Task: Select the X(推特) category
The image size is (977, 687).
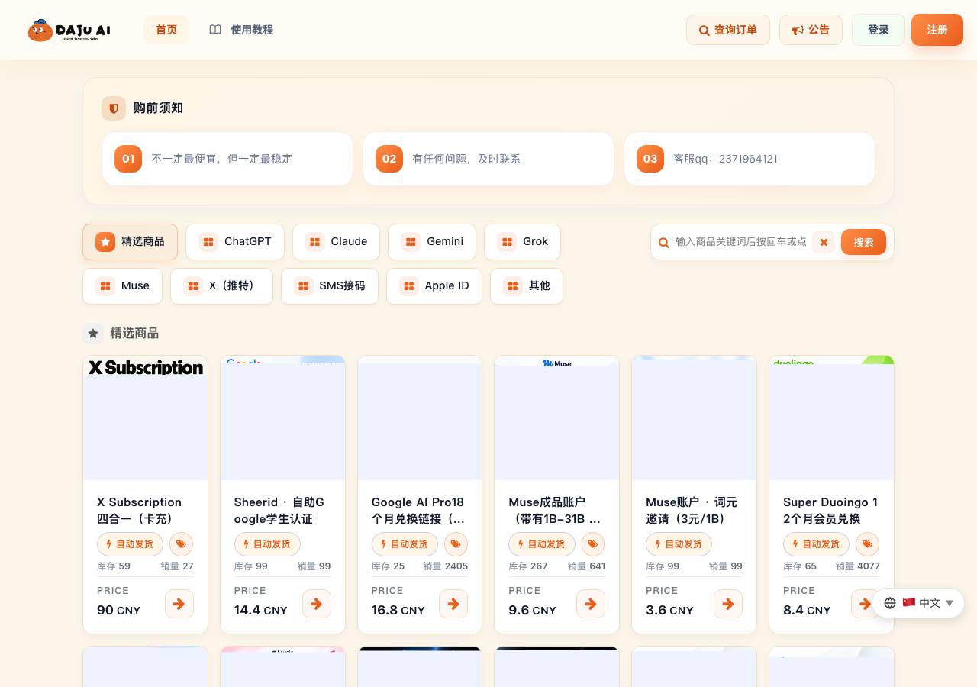Action: click(221, 286)
